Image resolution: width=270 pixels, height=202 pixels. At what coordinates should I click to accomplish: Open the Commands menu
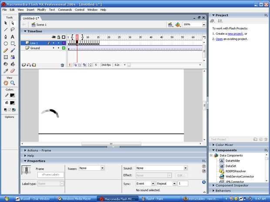(x=65, y=10)
